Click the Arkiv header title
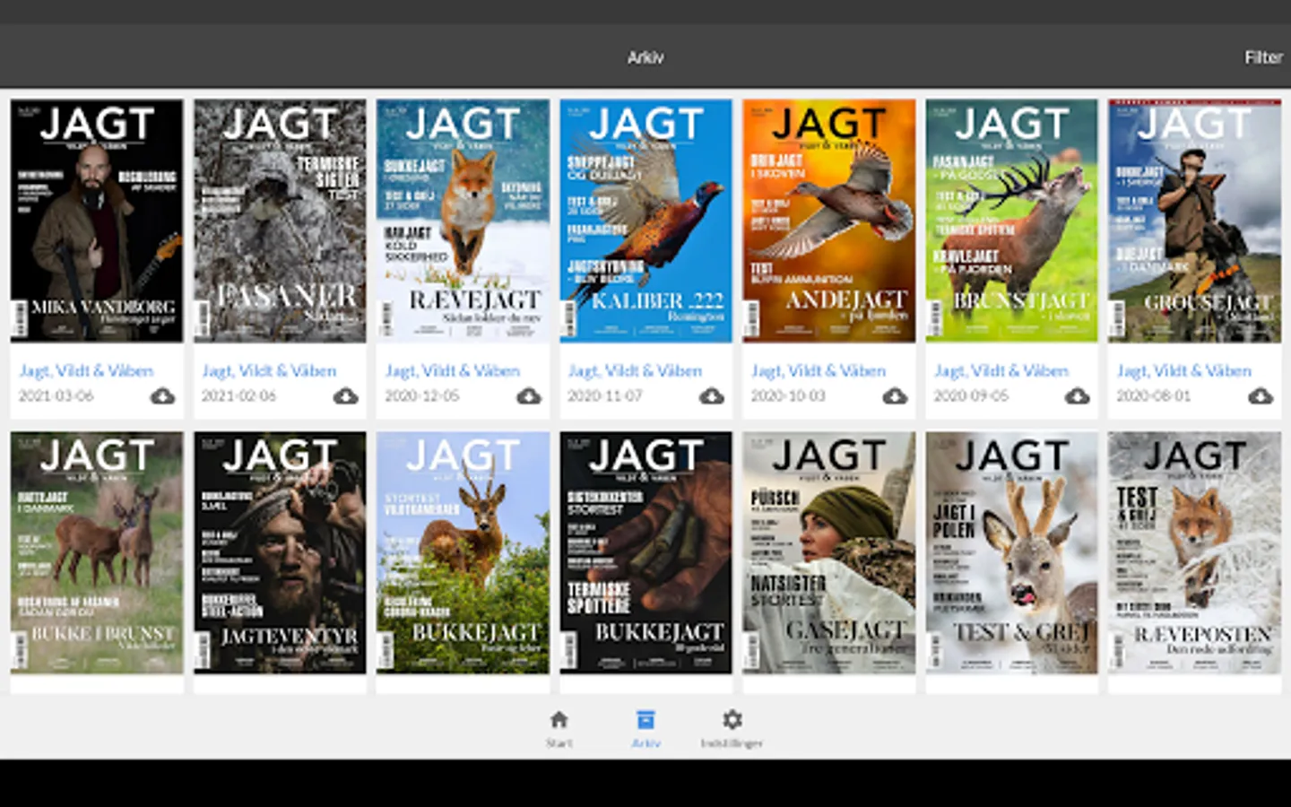 [645, 57]
